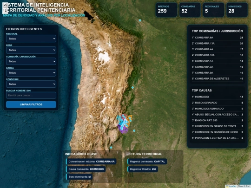Image resolution: width=251 pixels, height=188 pixels.
Task: Choose the Evasion Art. 280 cause row
Action: click(x=217, y=120)
